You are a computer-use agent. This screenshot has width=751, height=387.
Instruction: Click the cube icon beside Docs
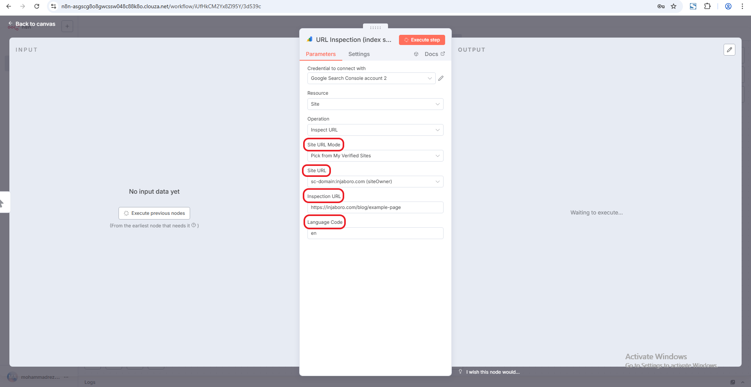pos(416,54)
